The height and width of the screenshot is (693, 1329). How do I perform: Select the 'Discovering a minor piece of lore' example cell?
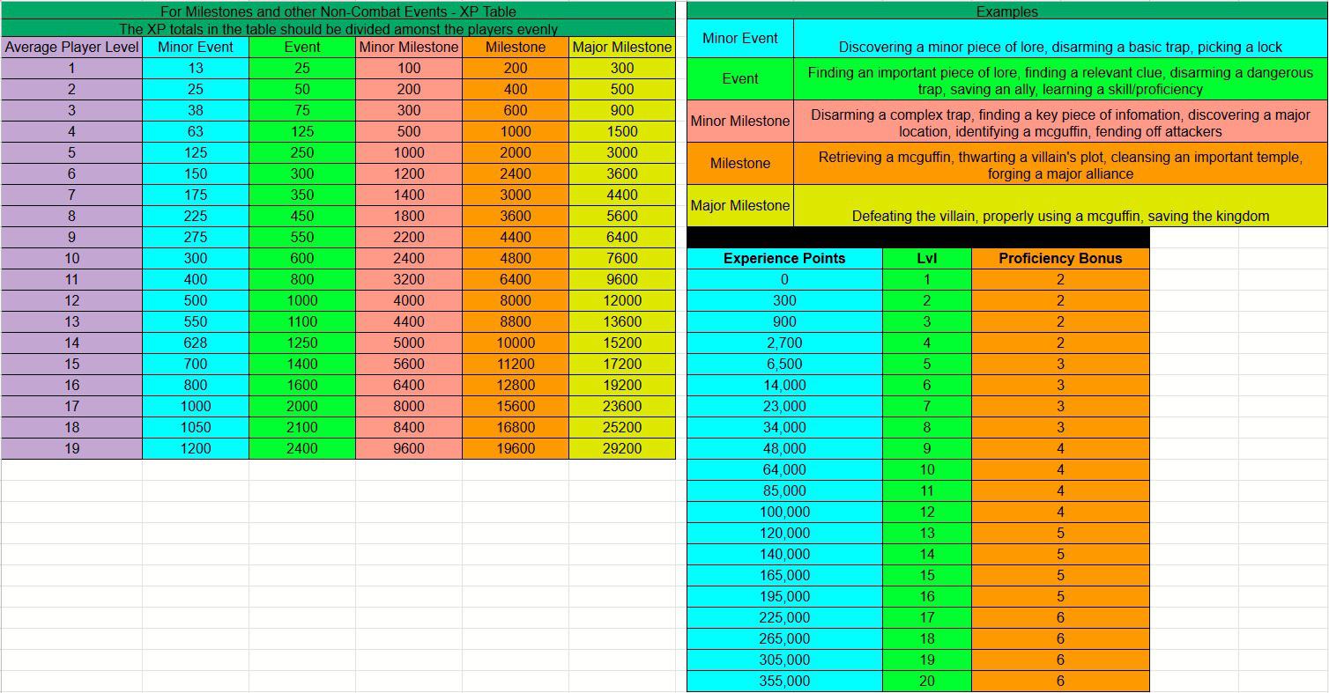(x=1061, y=39)
